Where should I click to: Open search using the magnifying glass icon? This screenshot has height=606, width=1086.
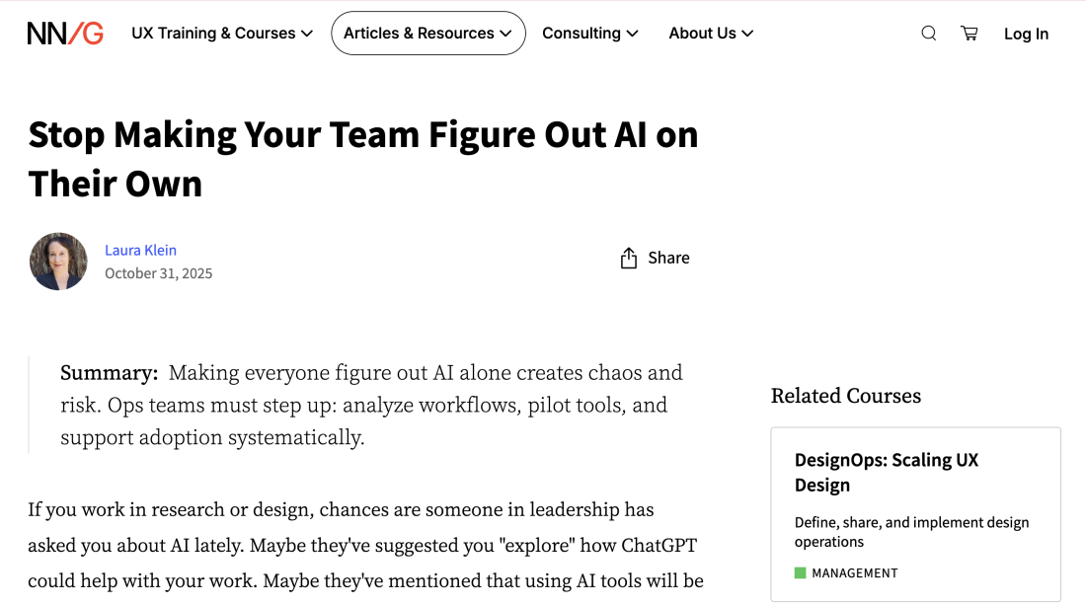click(x=928, y=33)
